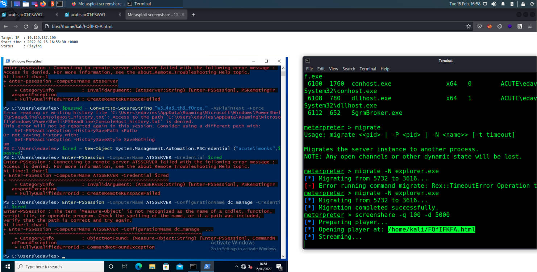Screen dimensions: 537x272
Task: Click PowerShell icon on Windows taskbar
Action: 207,267
